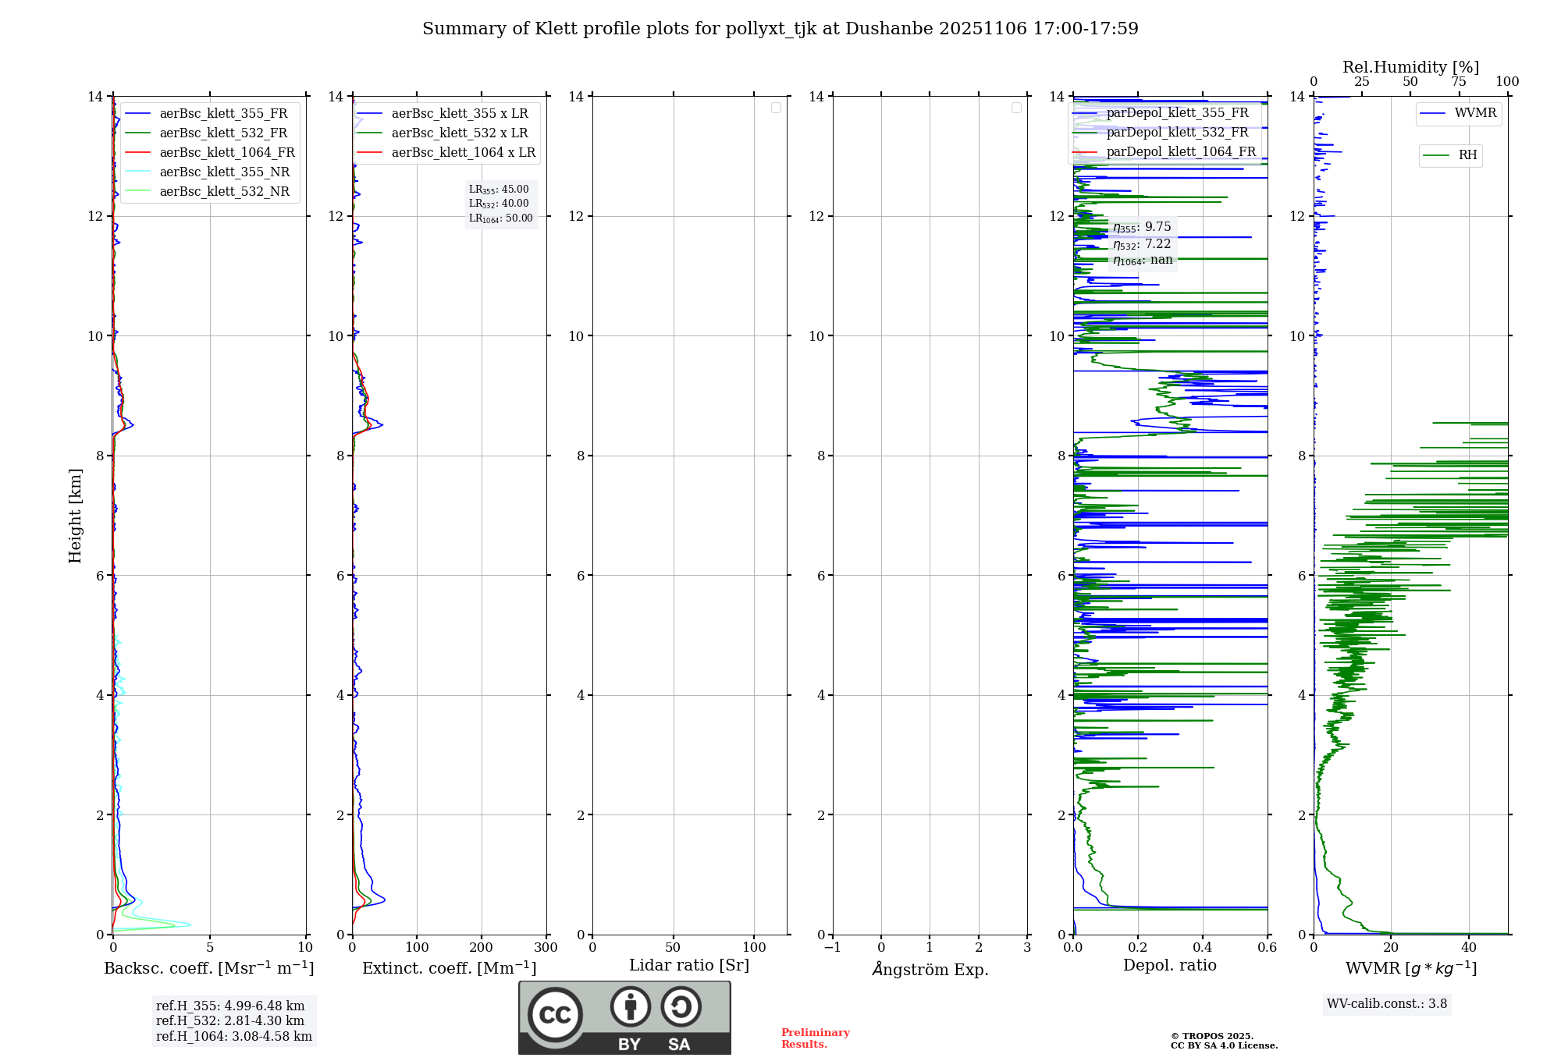This screenshot has height=1061, width=1561.
Task: Click the lidar ratio values annotation box
Action: pos(501,204)
